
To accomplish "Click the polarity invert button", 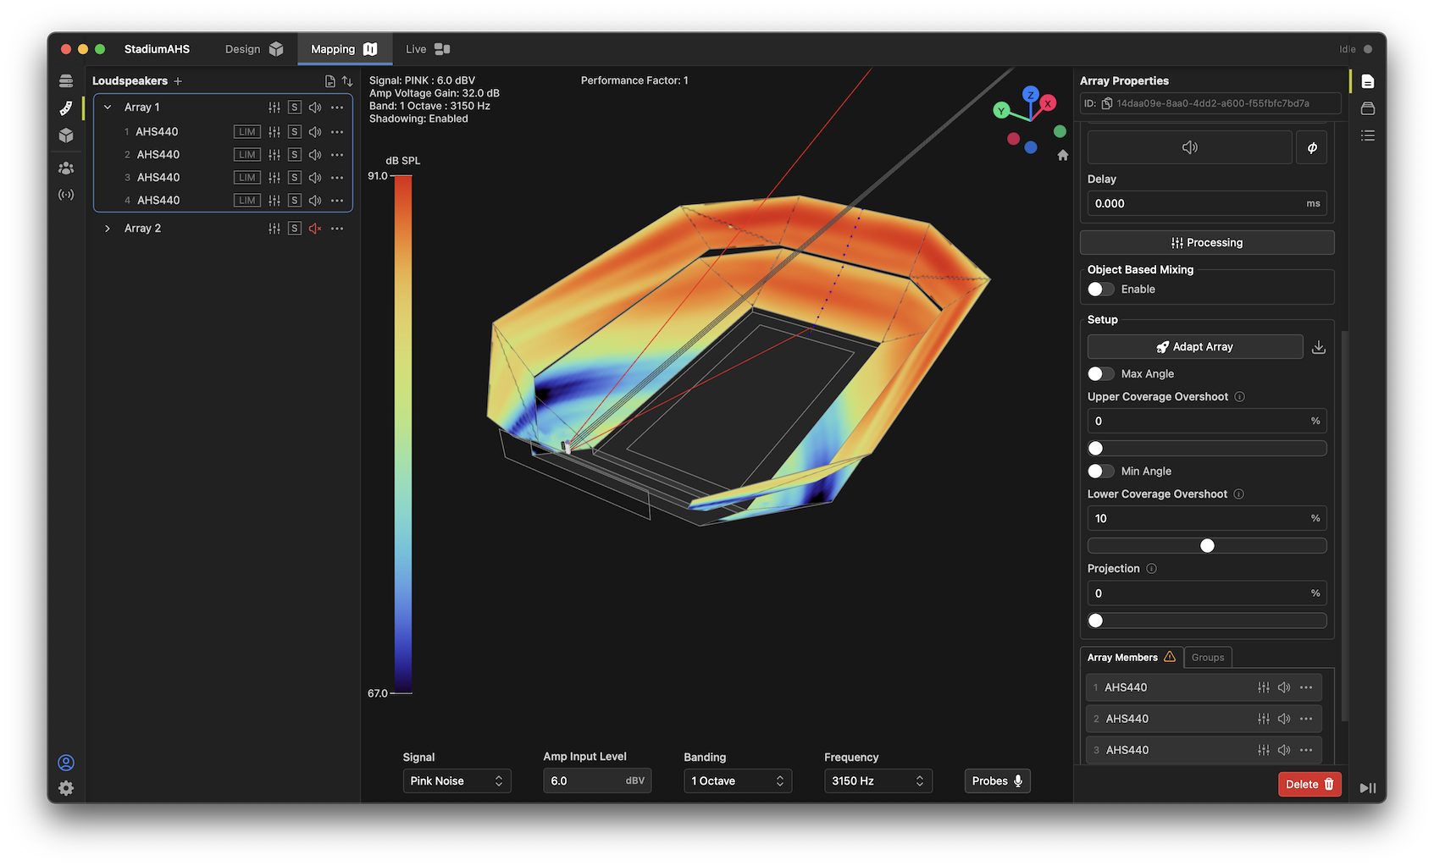I will click(1311, 147).
